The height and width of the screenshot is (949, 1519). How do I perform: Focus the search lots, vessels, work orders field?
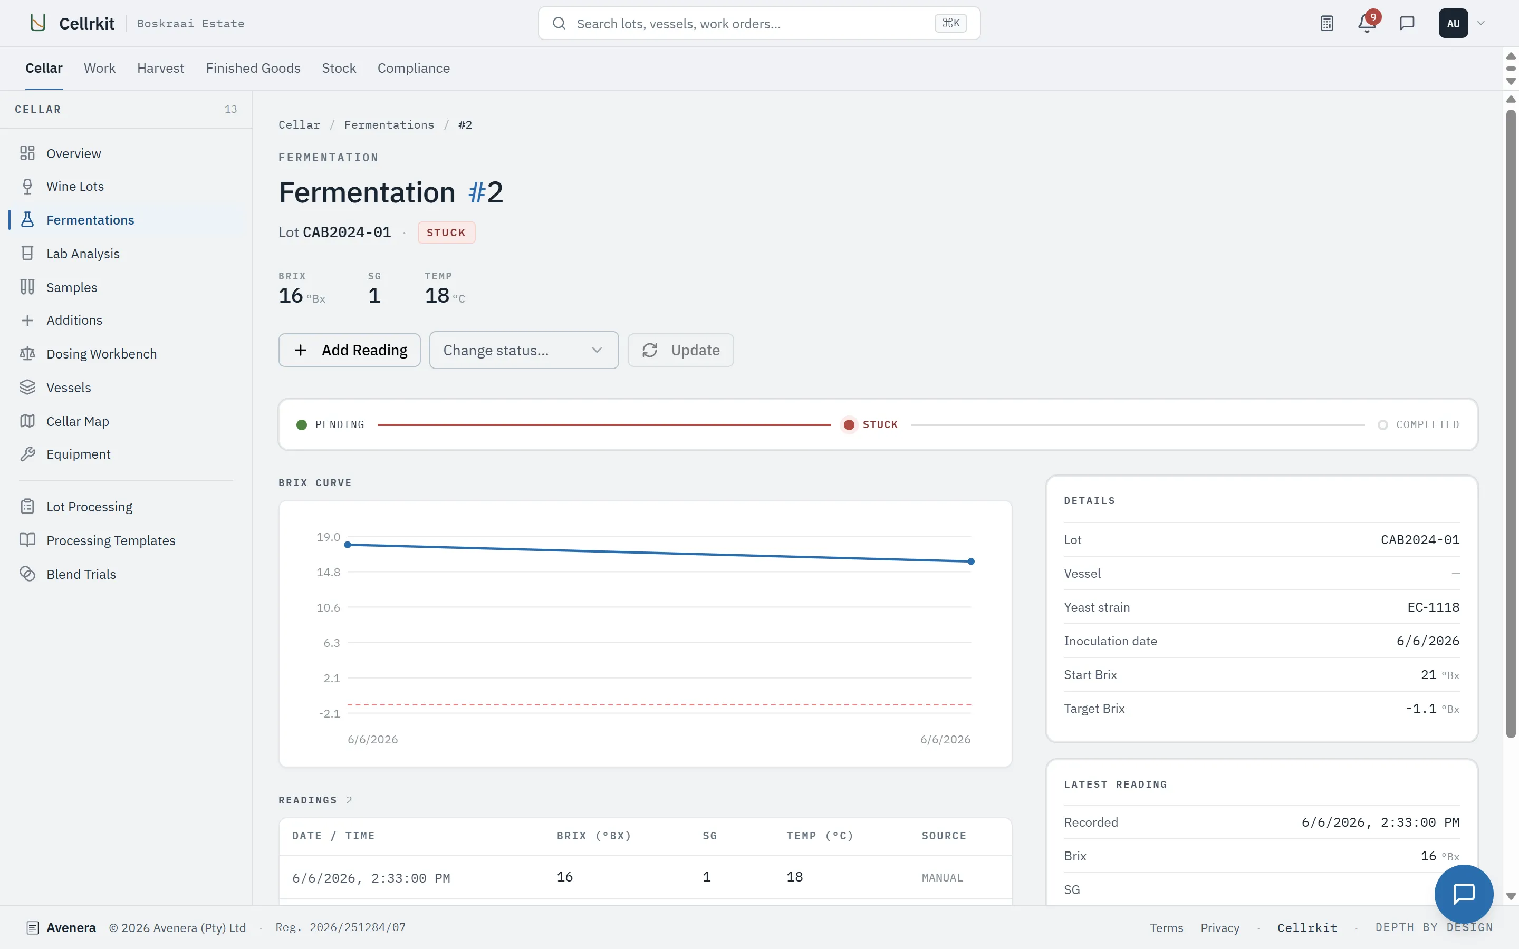tap(759, 23)
